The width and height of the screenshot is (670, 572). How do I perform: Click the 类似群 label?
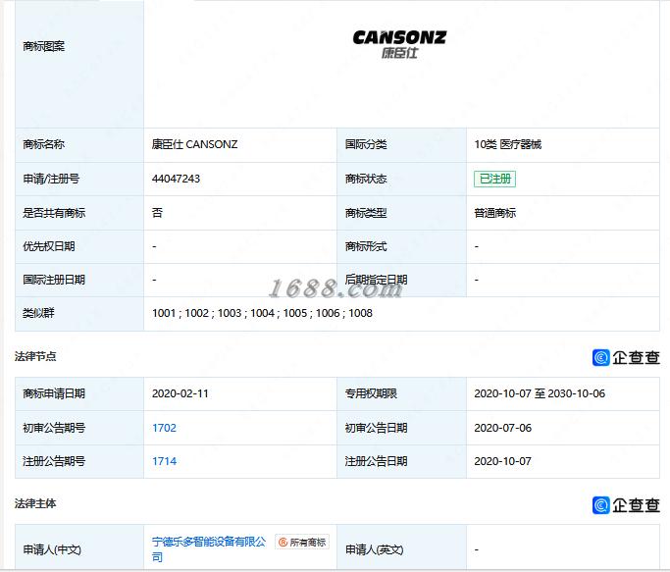(x=38, y=313)
